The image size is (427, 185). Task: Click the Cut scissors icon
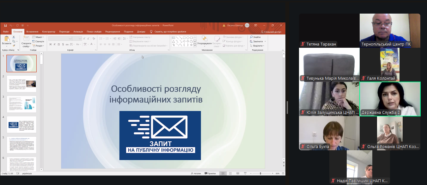click(14, 37)
